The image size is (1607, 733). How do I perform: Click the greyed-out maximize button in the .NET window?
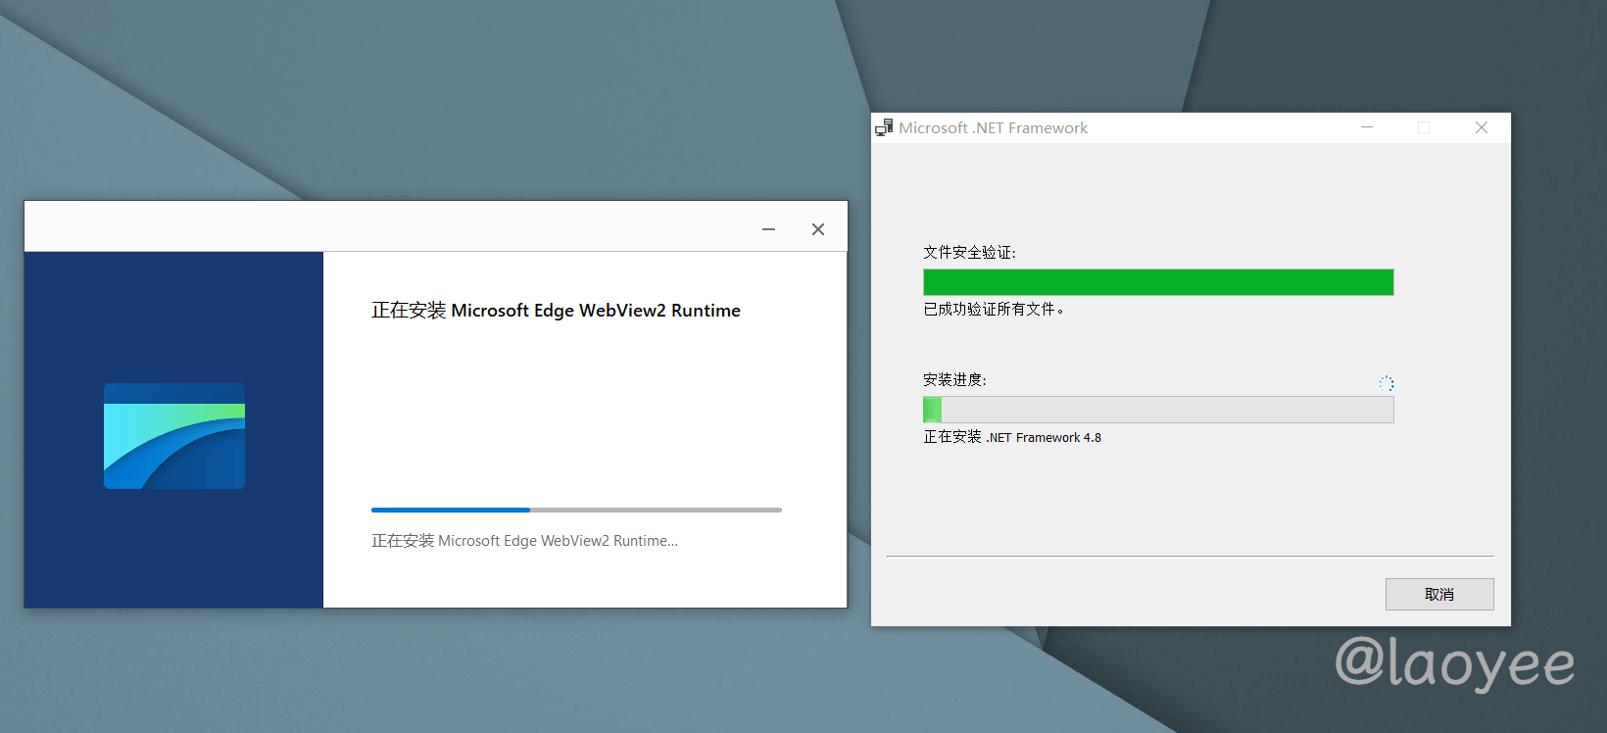coord(1424,127)
